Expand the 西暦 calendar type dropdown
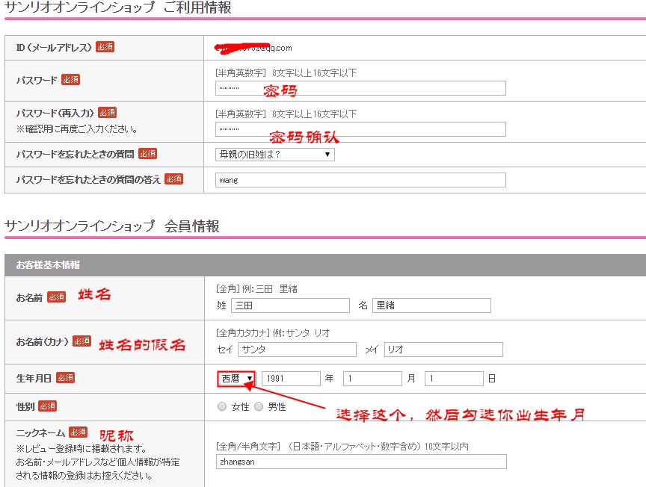This screenshot has height=487, width=646. click(236, 379)
